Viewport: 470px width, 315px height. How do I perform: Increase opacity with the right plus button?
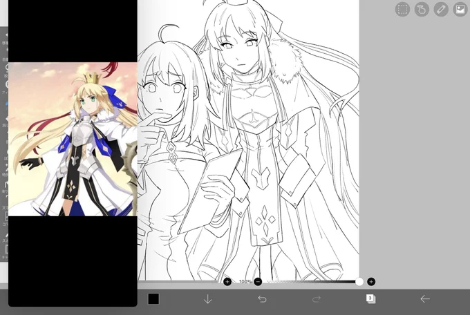click(371, 282)
